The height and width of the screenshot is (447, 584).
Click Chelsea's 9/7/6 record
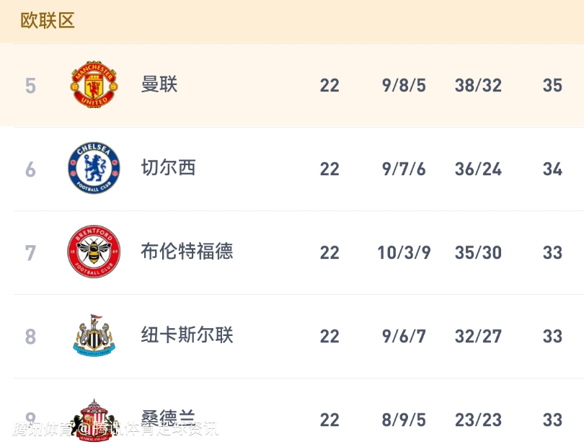(x=404, y=169)
